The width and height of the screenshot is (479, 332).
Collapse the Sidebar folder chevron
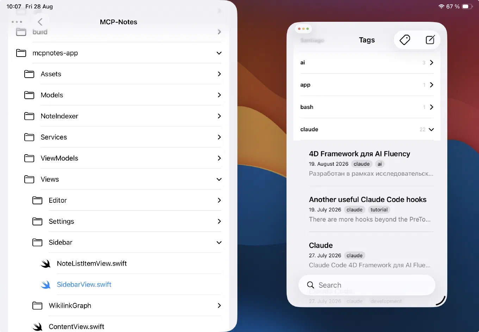[x=219, y=243]
